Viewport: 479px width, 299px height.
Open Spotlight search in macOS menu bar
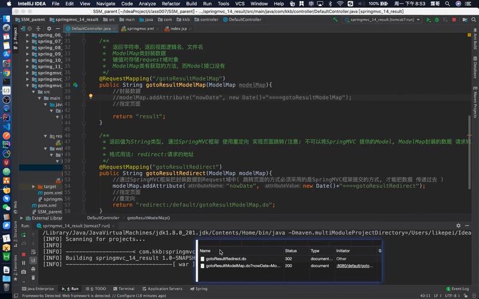[447, 4]
